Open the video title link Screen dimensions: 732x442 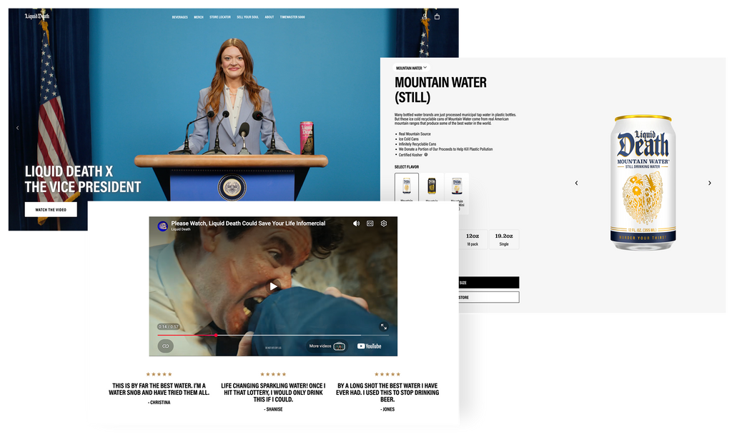(x=248, y=223)
